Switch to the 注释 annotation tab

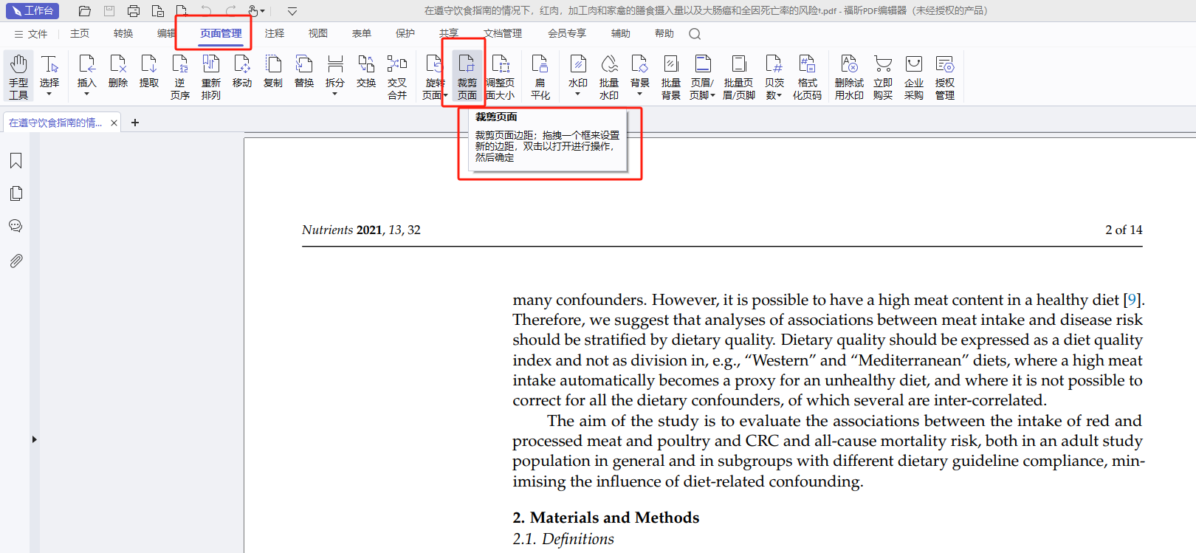point(275,33)
